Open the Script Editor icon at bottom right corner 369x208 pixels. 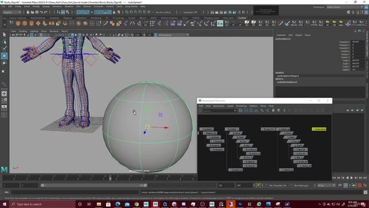click(366, 192)
